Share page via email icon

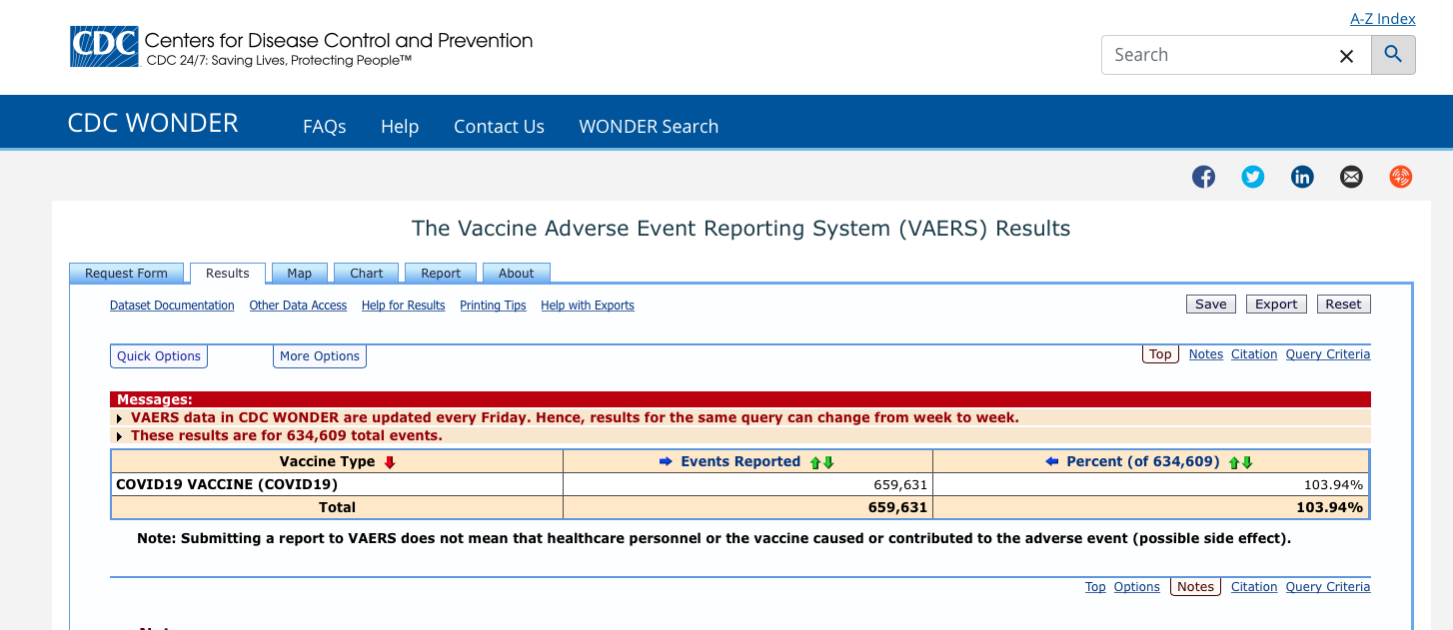point(1351,177)
